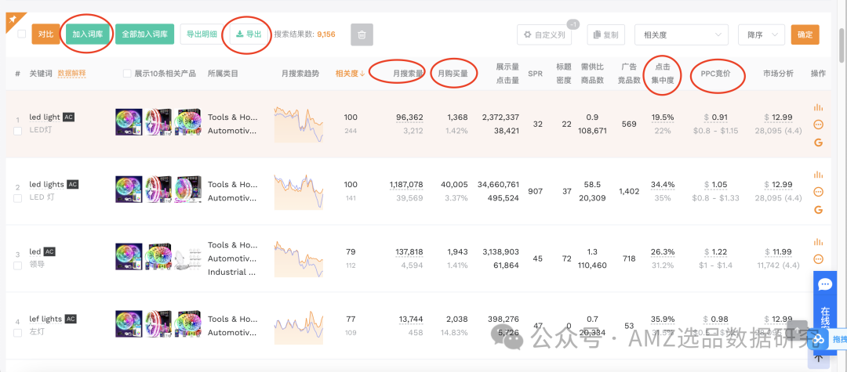Sort by 月搜索量 column header

pos(408,74)
